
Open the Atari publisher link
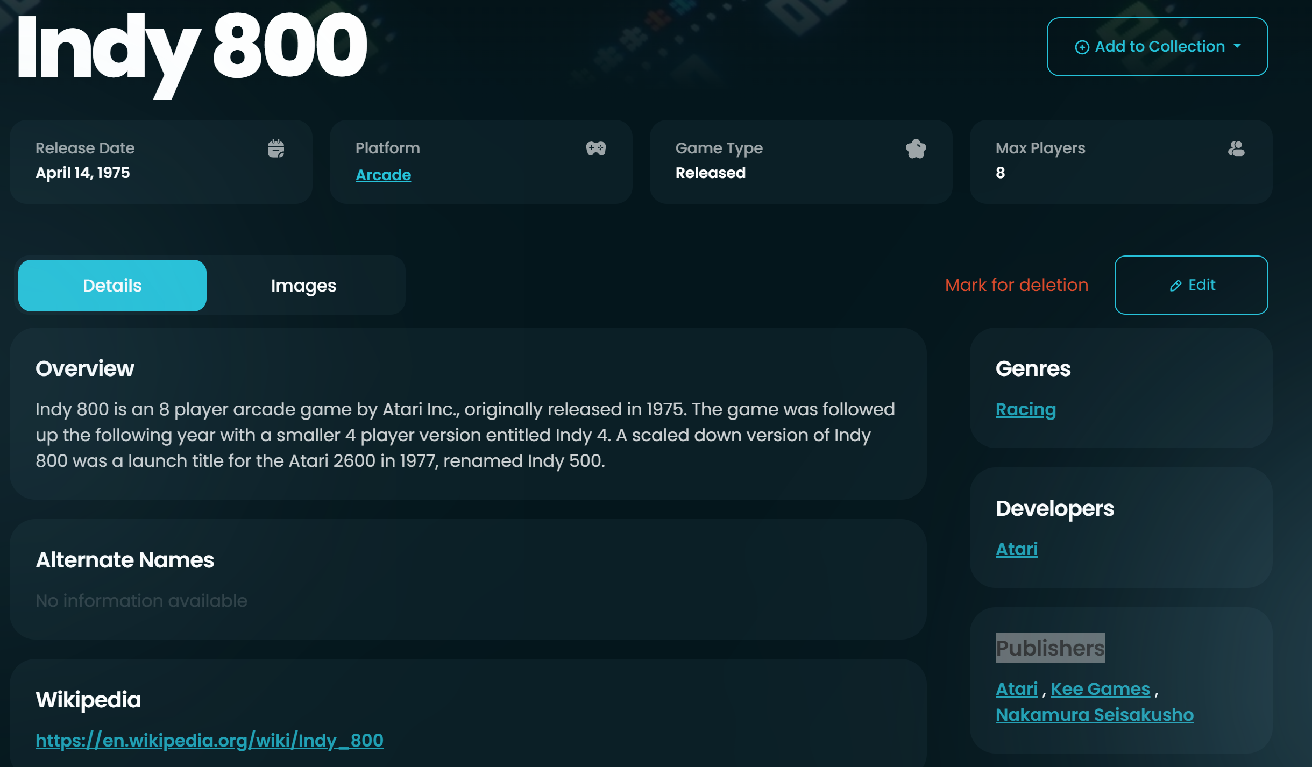[x=1016, y=689]
